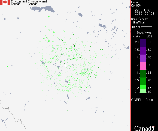Click the 40 KM scale bar
This screenshot has height=131, width=158.
tap(147, 27)
